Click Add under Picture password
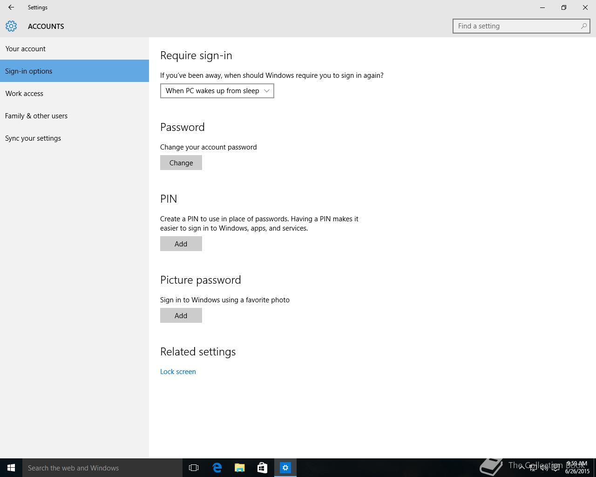 tap(181, 315)
